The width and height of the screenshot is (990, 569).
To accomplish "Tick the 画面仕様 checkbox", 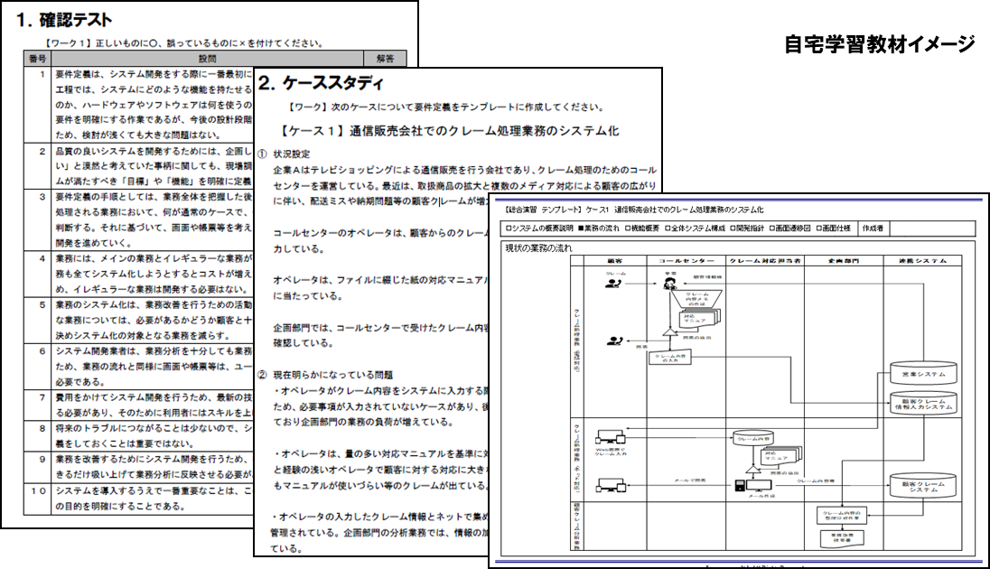I will [819, 228].
